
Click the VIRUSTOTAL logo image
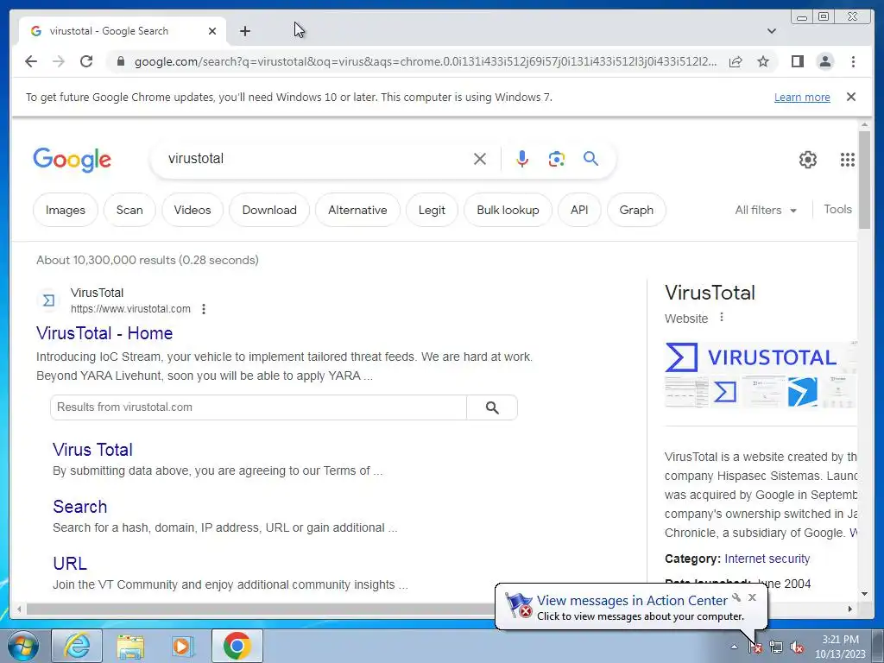coord(751,357)
